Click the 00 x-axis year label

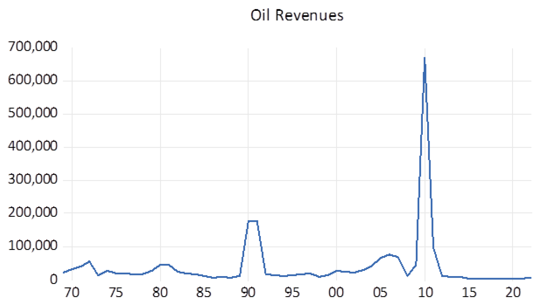click(x=336, y=293)
